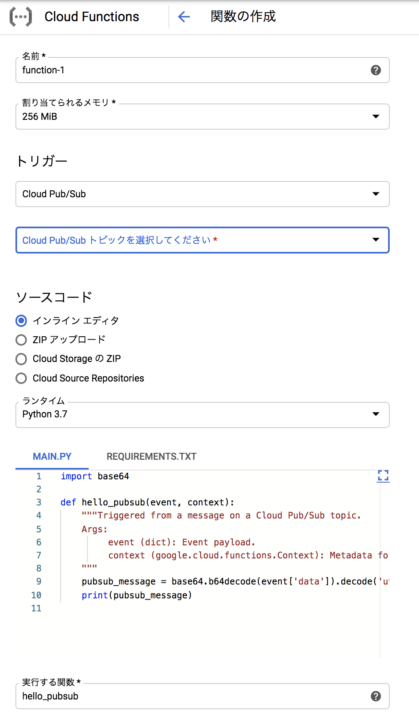This screenshot has height=719, width=419.
Task: Click line number 11 in editor
Action: (x=36, y=608)
